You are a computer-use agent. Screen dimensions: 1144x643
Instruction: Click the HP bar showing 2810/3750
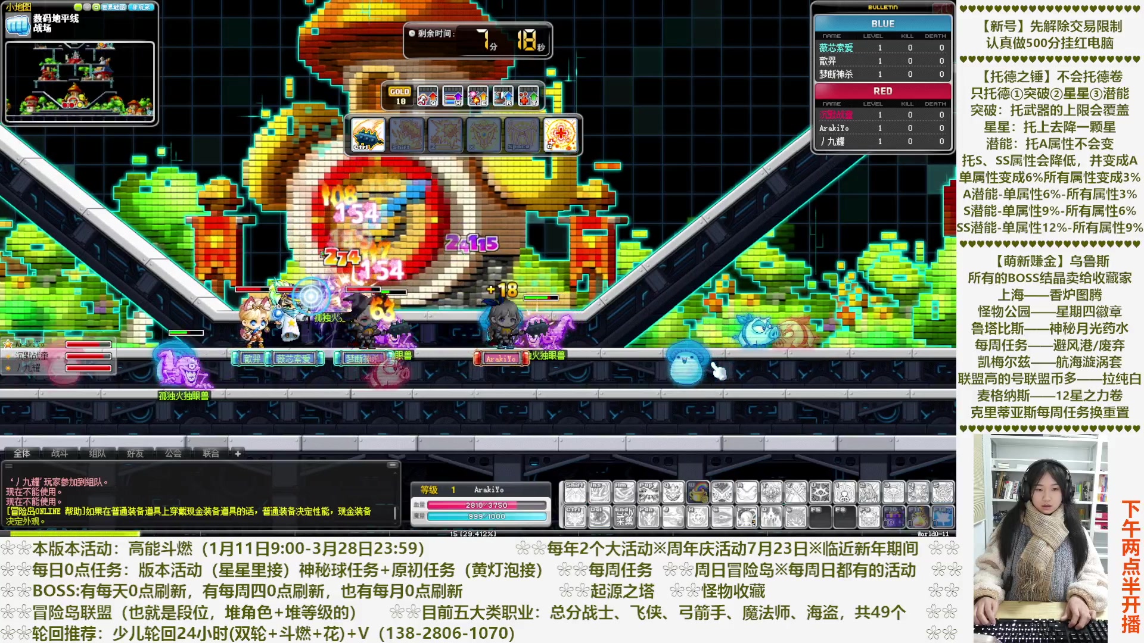click(x=487, y=505)
